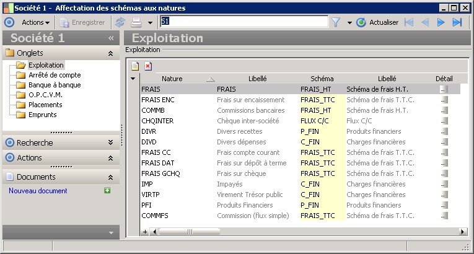Open the dropdown arrow next to filter

(x=349, y=22)
